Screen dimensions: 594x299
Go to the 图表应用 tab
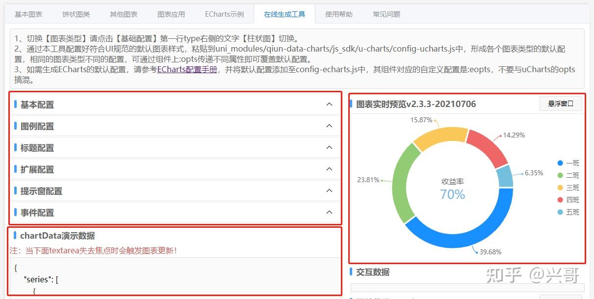click(171, 14)
